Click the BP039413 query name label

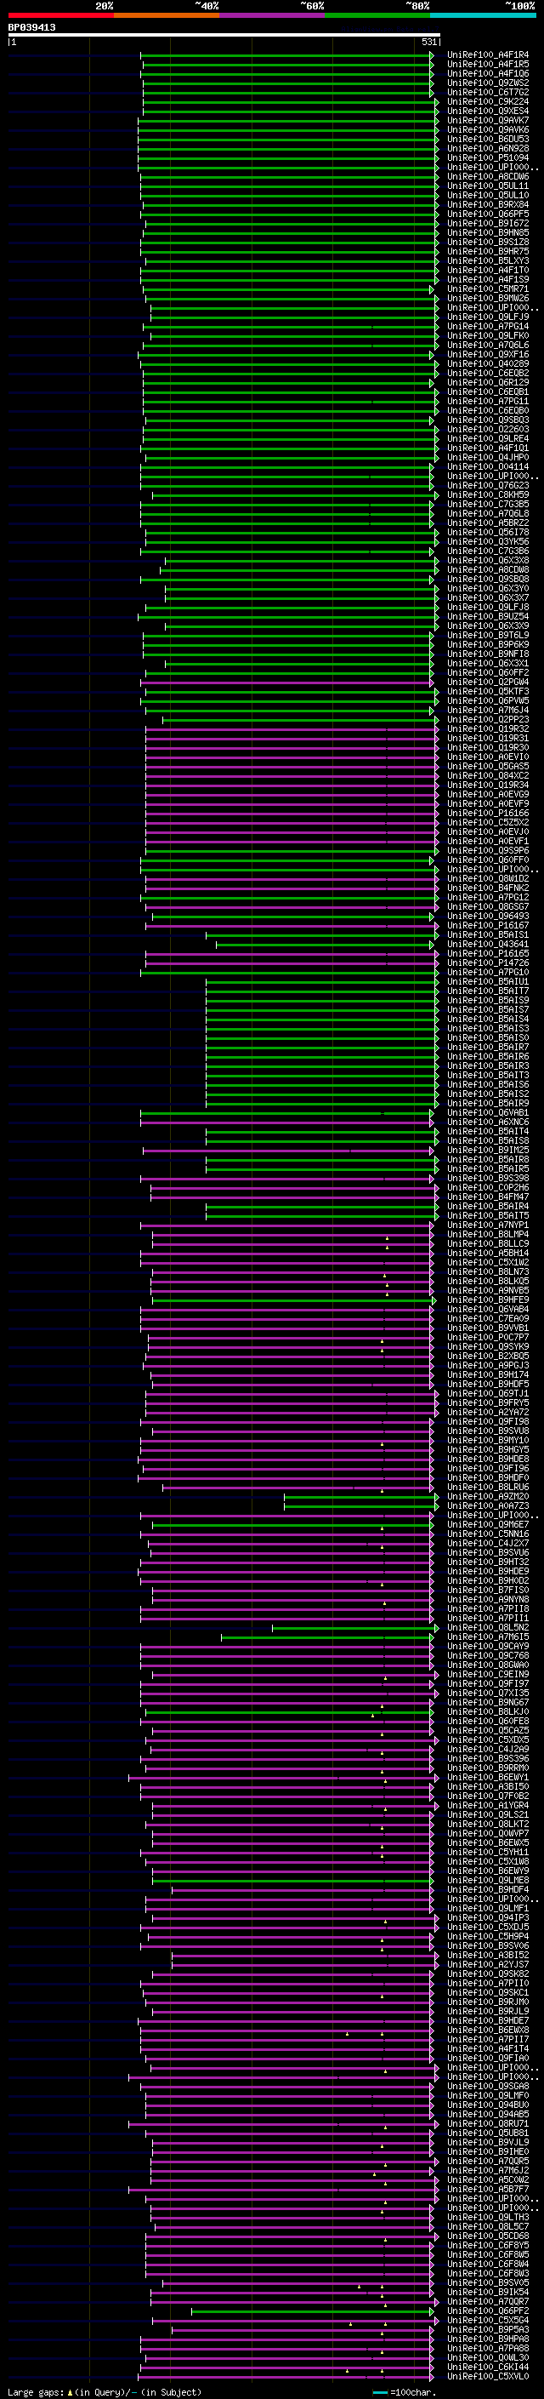click(31, 27)
